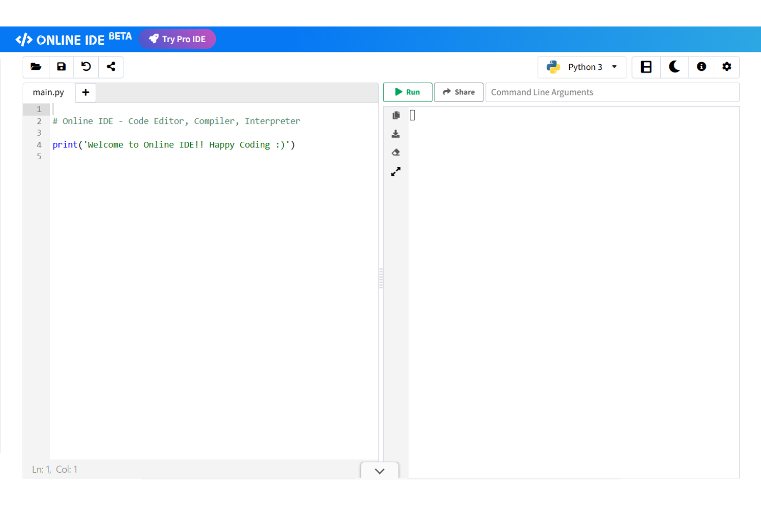Image resolution: width=761 pixels, height=507 pixels.
Task: Toggle dark mode with the moon icon
Action: (x=675, y=67)
